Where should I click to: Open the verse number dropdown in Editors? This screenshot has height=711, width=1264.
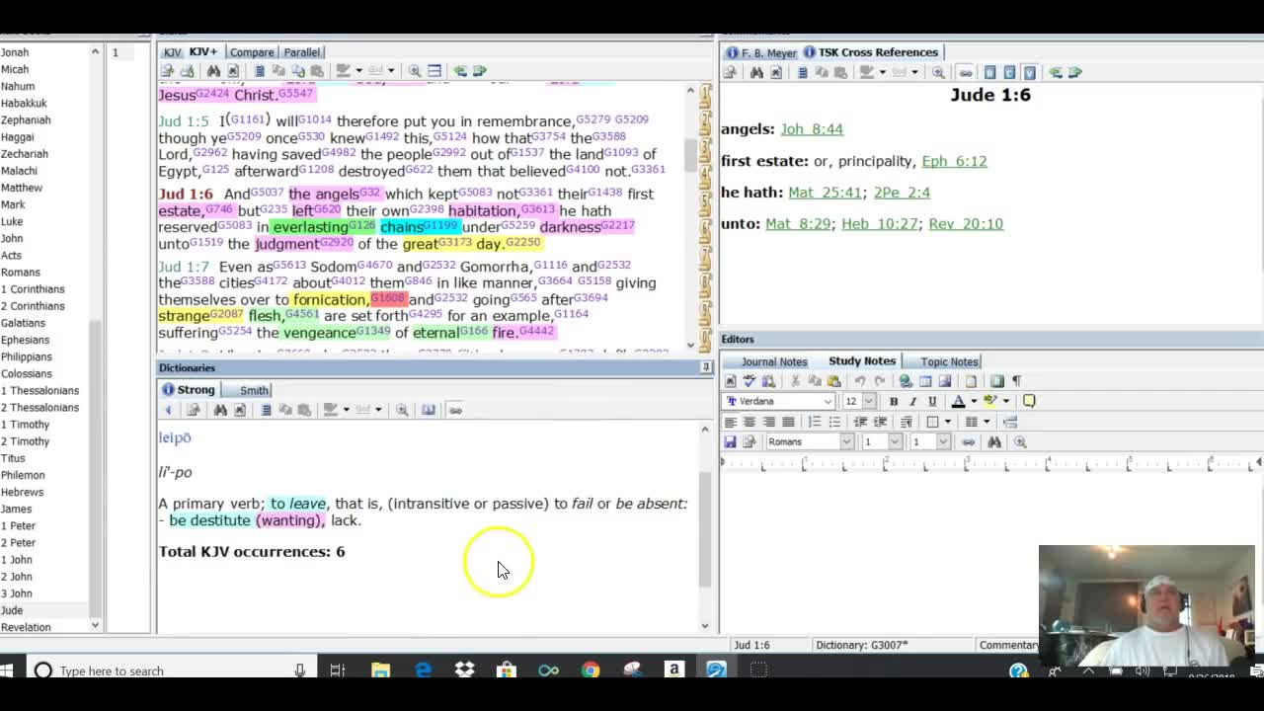943,442
